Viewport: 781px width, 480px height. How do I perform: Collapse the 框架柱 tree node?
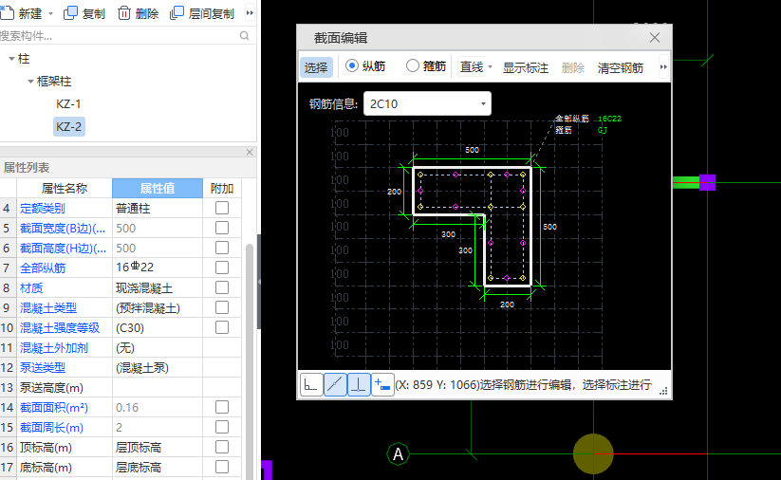click(30, 82)
